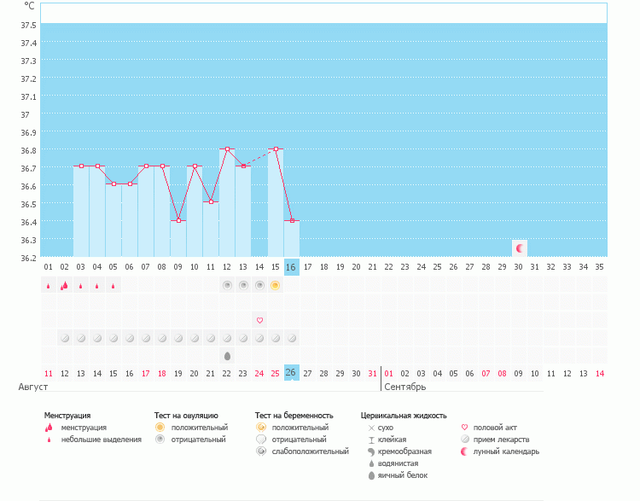Click the positive ovulation test on cycle day 15
The width and height of the screenshot is (640, 501).
pyautogui.click(x=275, y=285)
